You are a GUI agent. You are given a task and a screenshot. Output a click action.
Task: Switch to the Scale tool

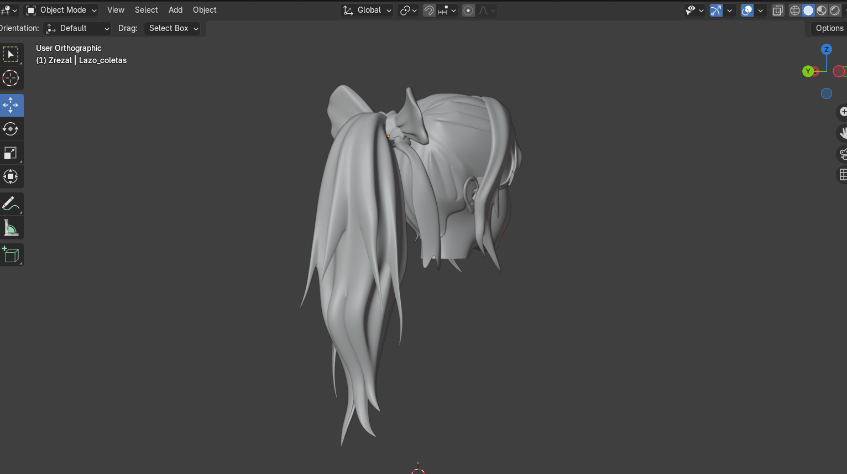(11, 153)
